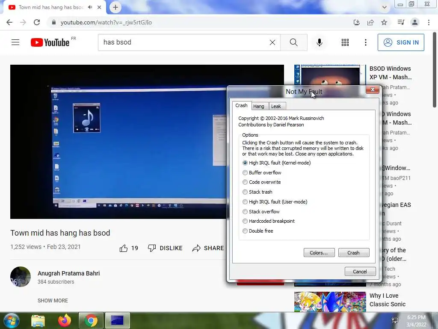Viewport: 438px width, 329px height.
Task: Clear the search text with X
Action: click(272, 42)
